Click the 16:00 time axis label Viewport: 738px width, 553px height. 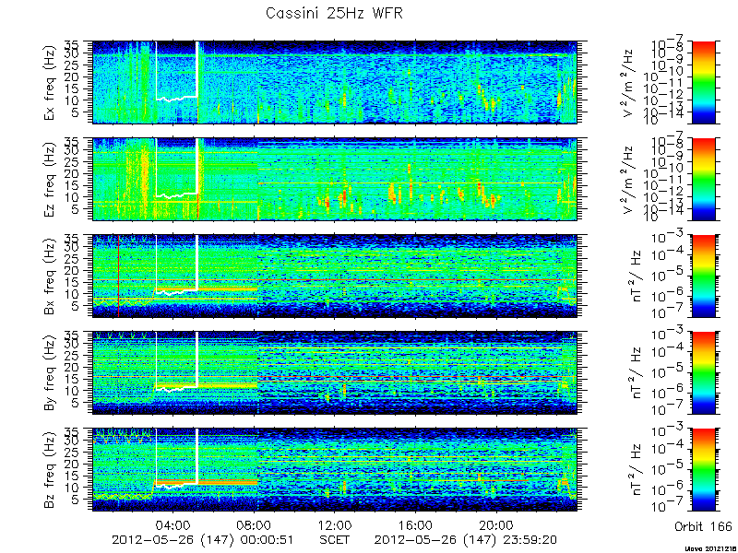pos(416,525)
